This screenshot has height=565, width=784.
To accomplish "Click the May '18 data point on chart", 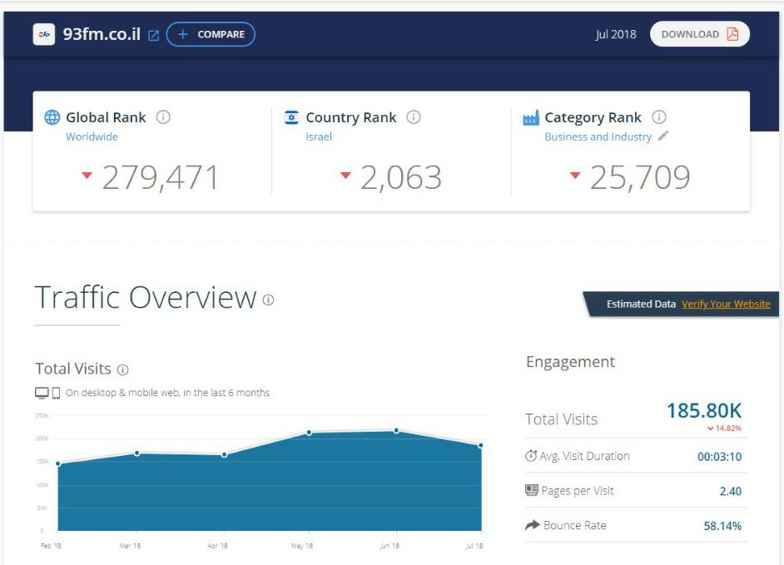I will [309, 432].
